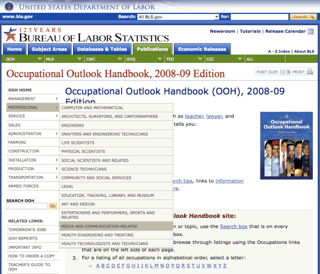The height and width of the screenshot is (274, 320).
Task: Choose ARCHITECTS, SURVEYORS, AND CARTOGRAPHERS
Action: coord(116,116)
